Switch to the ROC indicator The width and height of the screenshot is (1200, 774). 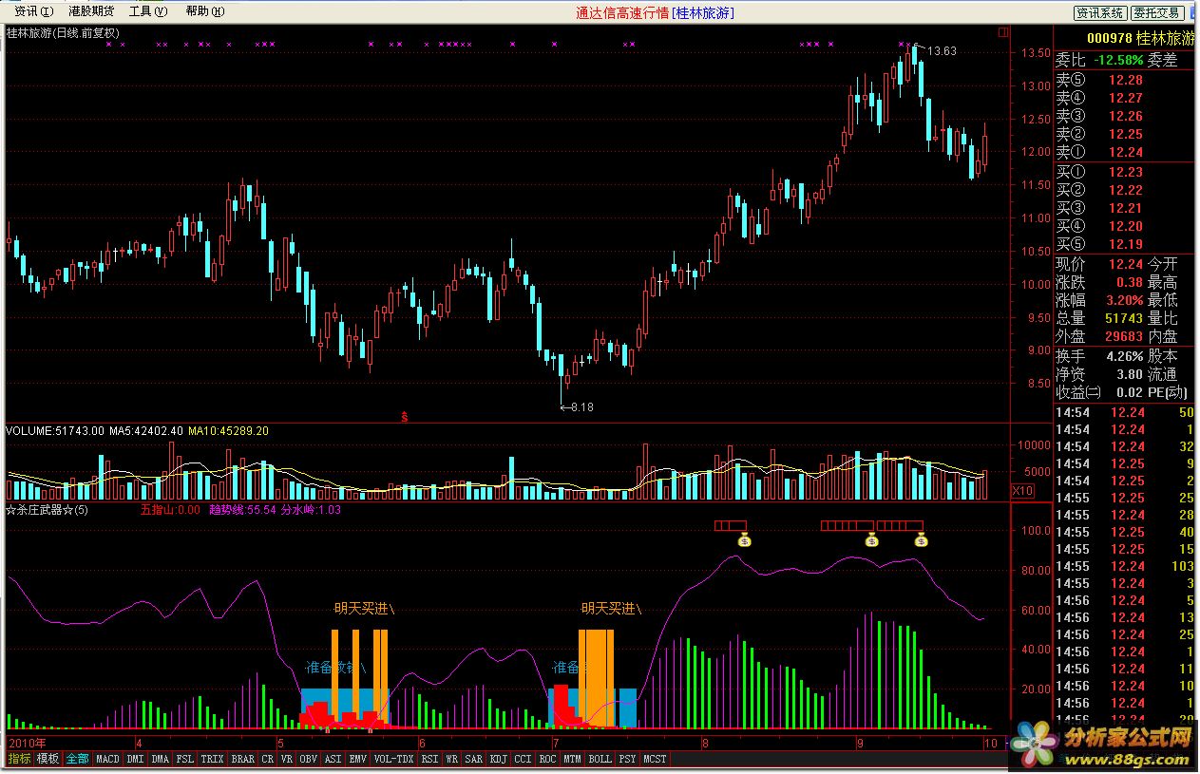[x=548, y=759]
